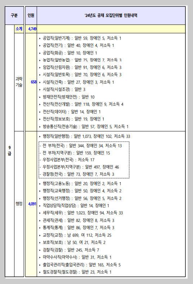Image resolution: width=193 pixels, height=284 pixels.
Task: Click the 공업직(일반기계) row
Action: point(80,38)
